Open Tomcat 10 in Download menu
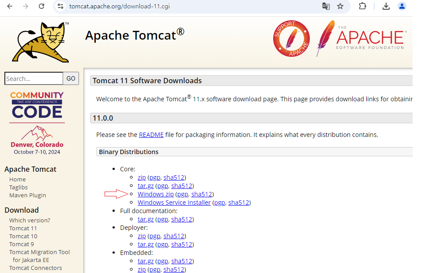Screen dimensions: 421x273 tap(23, 236)
